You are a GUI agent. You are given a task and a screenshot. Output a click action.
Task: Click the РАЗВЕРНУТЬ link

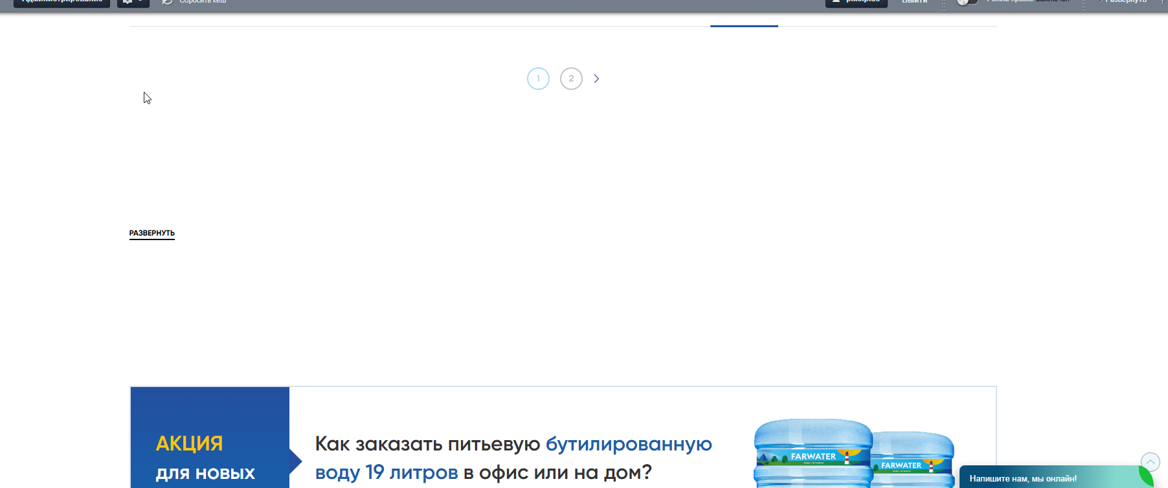(x=152, y=234)
